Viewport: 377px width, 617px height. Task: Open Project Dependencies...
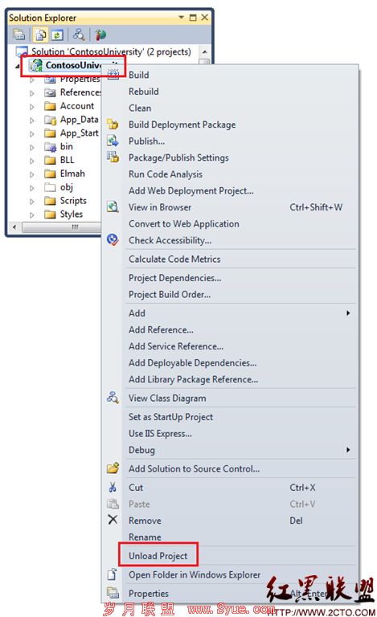(x=174, y=278)
